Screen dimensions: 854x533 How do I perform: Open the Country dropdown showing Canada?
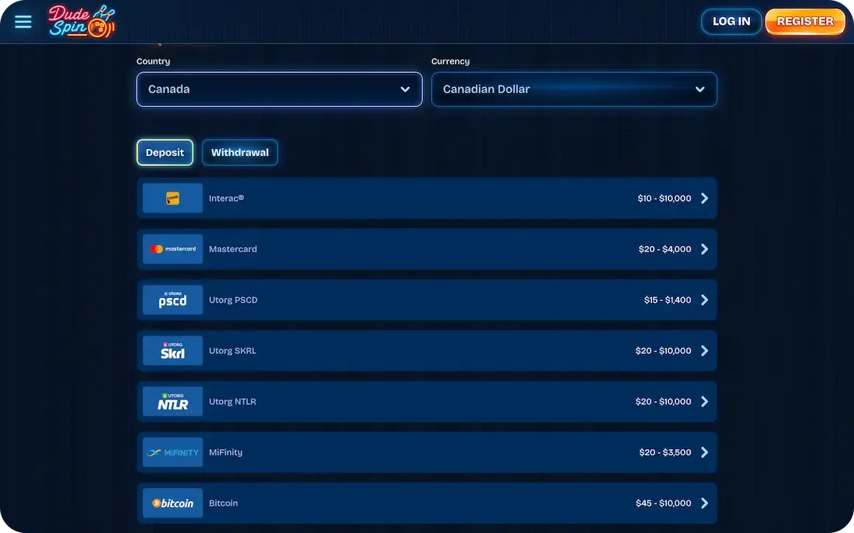pyautogui.click(x=279, y=88)
